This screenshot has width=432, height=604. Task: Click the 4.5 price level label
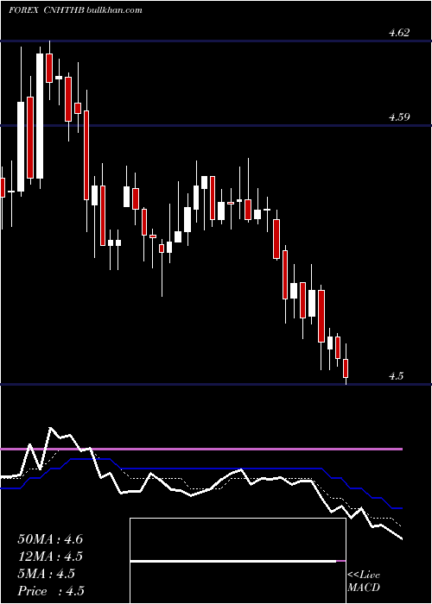[x=397, y=376]
